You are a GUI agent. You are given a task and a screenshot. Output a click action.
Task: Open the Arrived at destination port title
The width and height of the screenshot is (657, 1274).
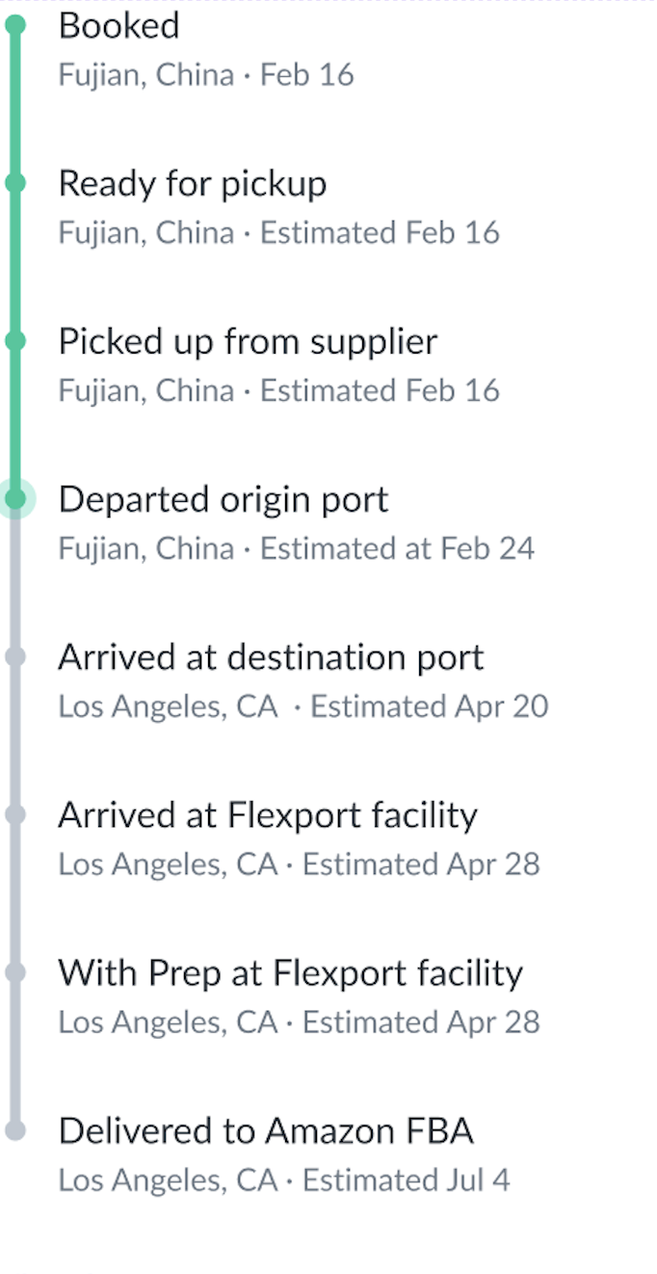(x=271, y=657)
